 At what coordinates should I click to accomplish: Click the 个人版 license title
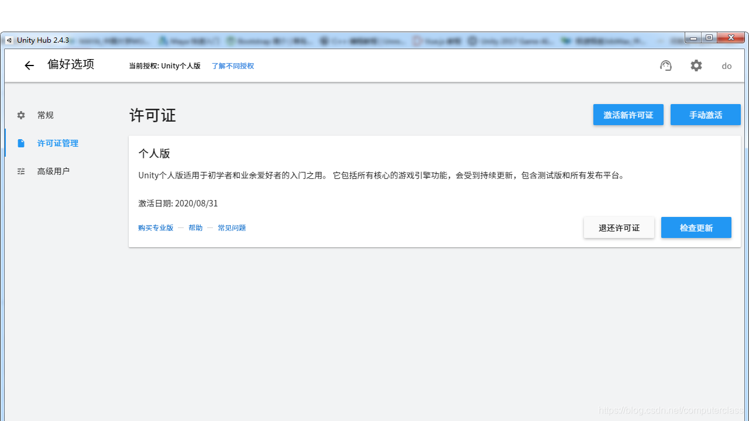click(x=154, y=154)
